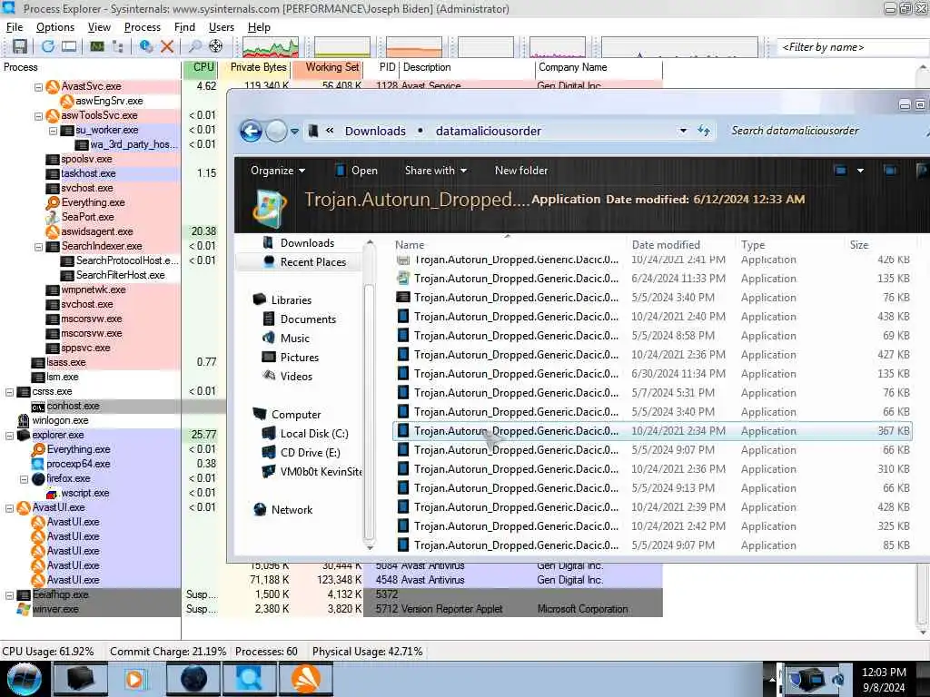Collapse the su_worker.exe tree node
This screenshot has width=930, height=697.
(x=54, y=131)
